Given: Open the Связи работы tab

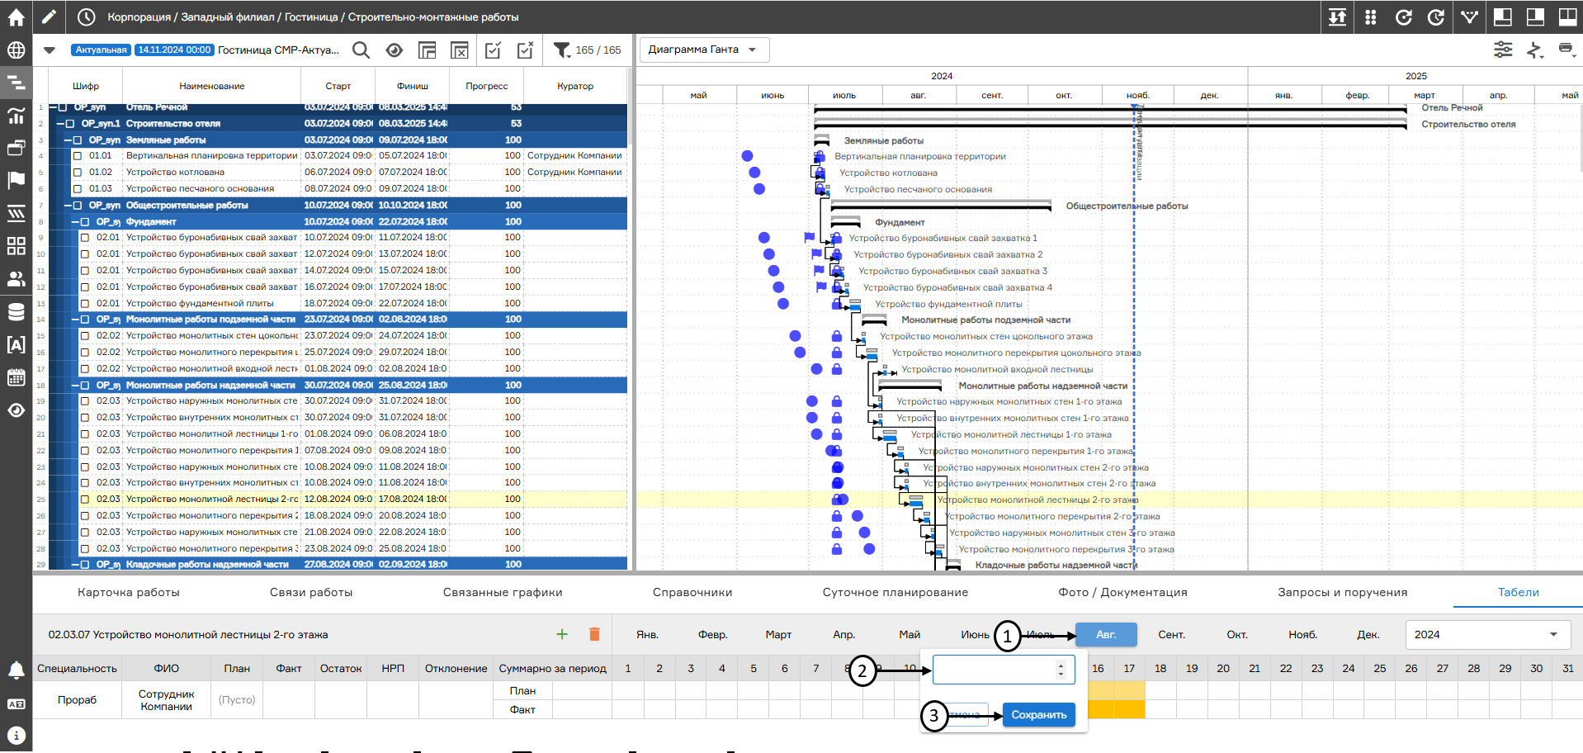Looking at the screenshot, I should 311,592.
